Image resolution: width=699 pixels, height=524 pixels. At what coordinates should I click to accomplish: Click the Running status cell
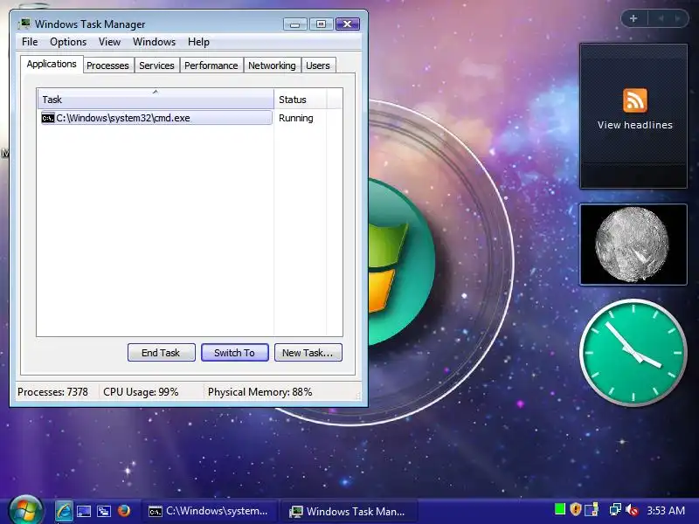pyautogui.click(x=296, y=118)
